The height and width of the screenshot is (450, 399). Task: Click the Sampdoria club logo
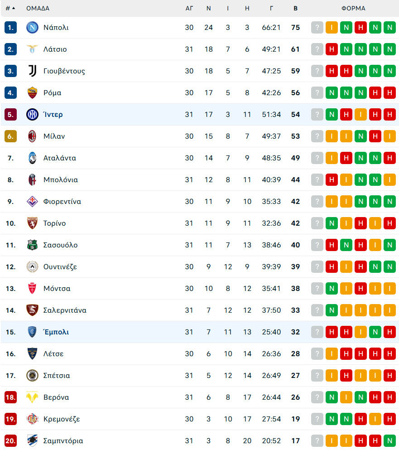[33, 441]
